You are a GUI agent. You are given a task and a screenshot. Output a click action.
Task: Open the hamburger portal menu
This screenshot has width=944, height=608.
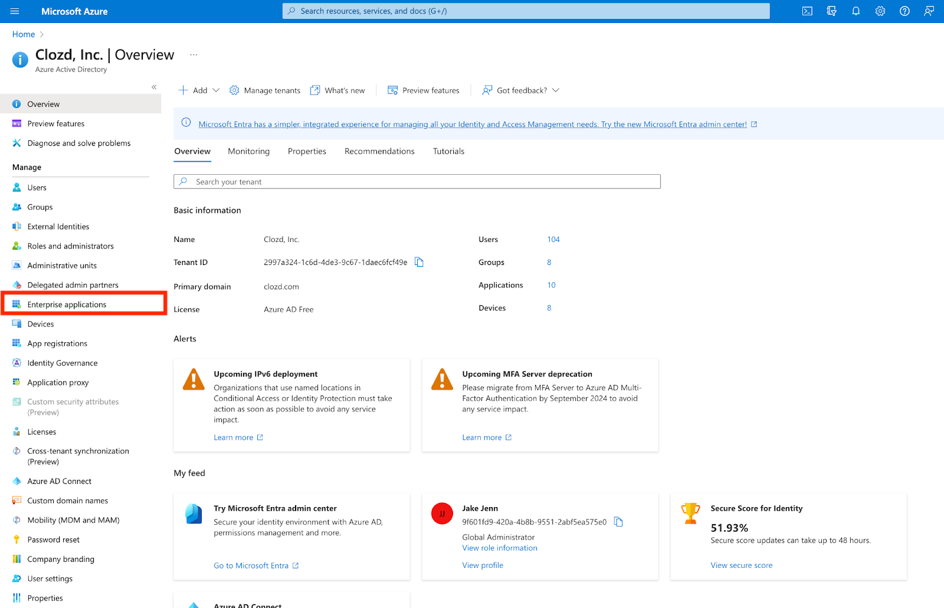[x=15, y=11]
